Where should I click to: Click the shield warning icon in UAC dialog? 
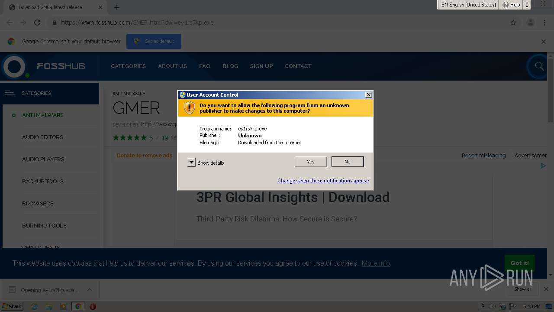point(189,108)
